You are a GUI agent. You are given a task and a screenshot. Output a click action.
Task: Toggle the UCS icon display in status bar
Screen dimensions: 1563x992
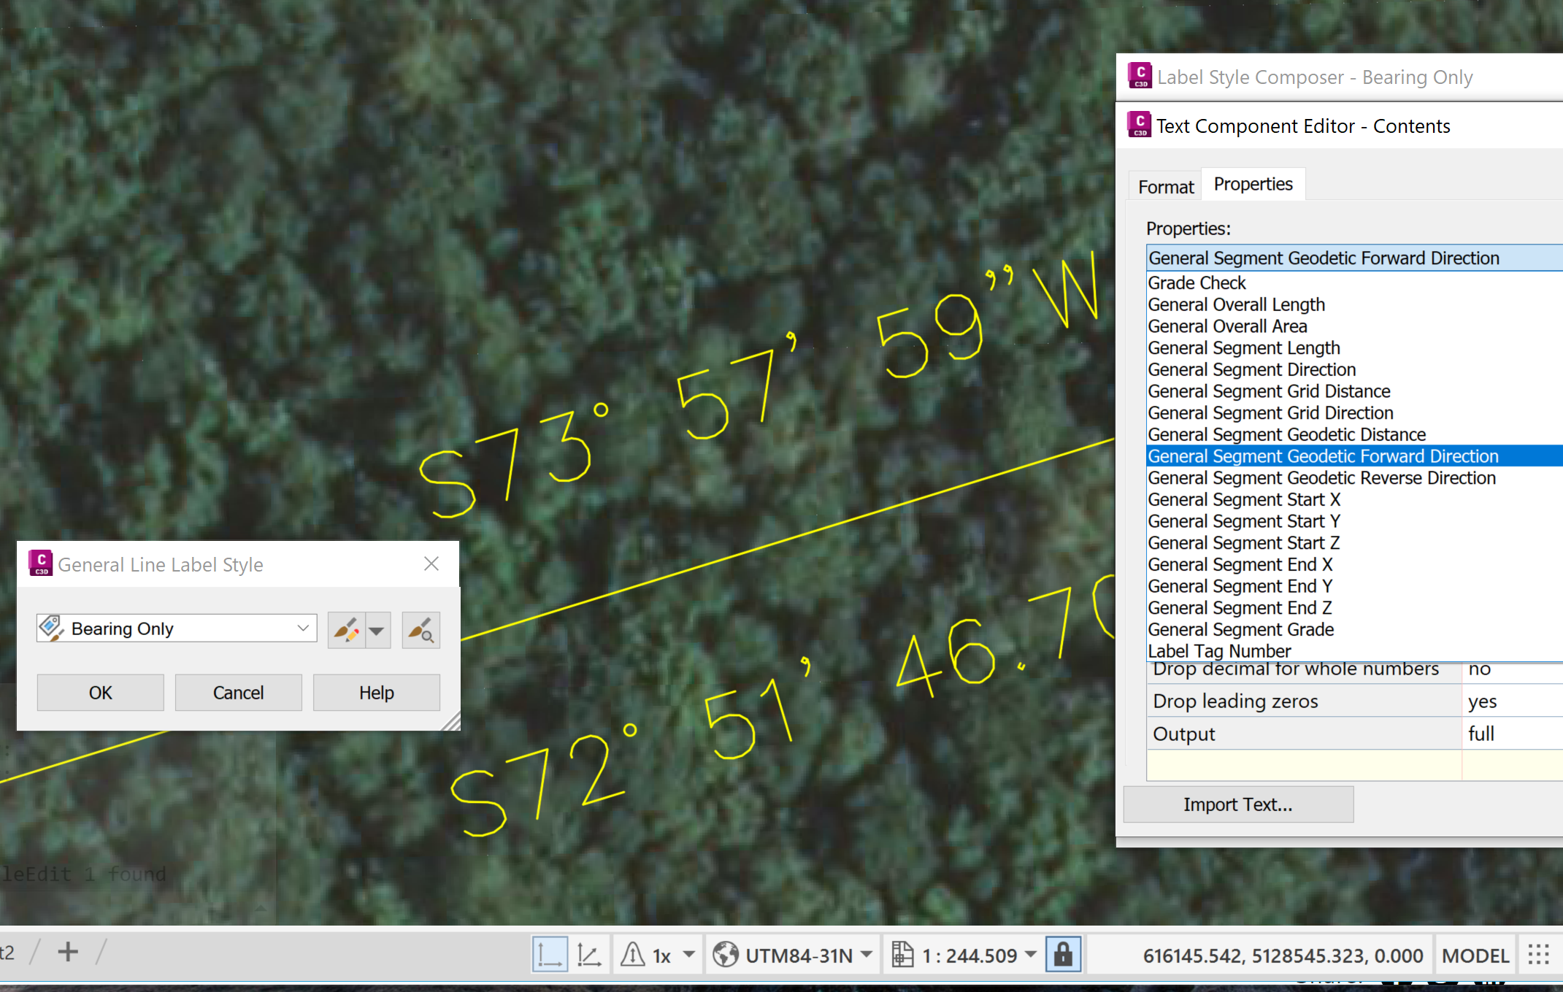[x=549, y=955]
